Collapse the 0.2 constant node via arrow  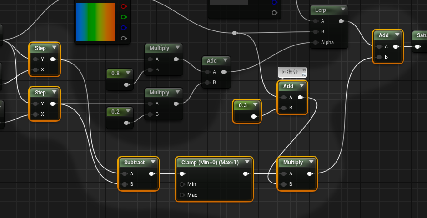point(128,112)
